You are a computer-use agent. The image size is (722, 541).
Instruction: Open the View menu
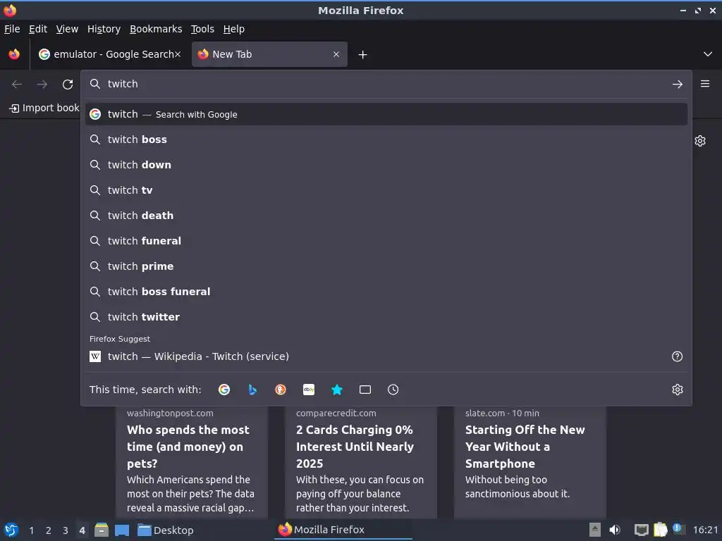[x=67, y=29]
